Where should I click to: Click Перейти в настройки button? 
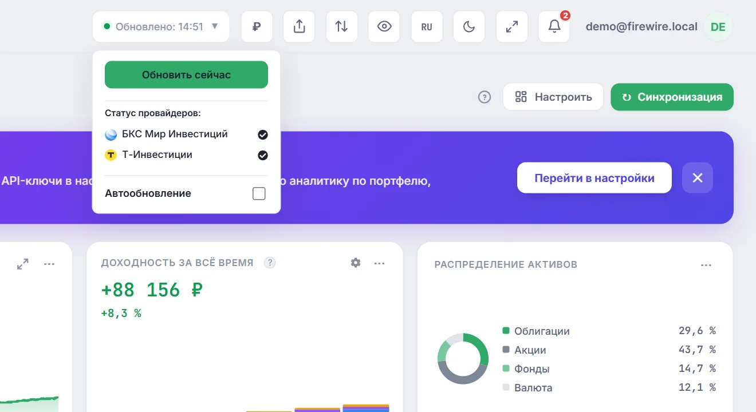pos(594,177)
